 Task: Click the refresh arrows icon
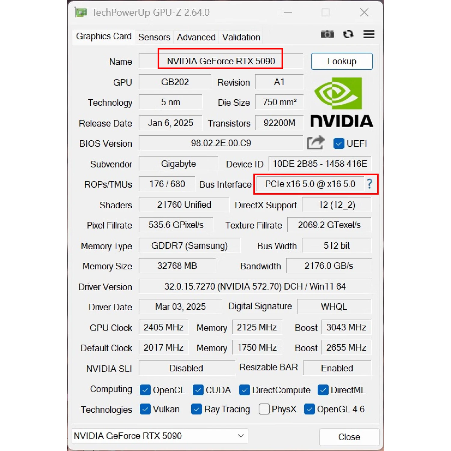click(x=348, y=34)
